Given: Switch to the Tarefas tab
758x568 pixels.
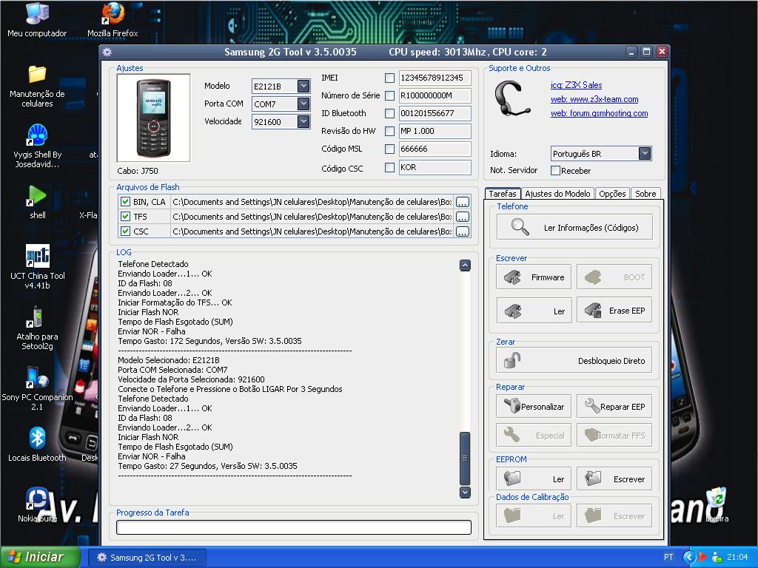Looking at the screenshot, I should (x=503, y=194).
